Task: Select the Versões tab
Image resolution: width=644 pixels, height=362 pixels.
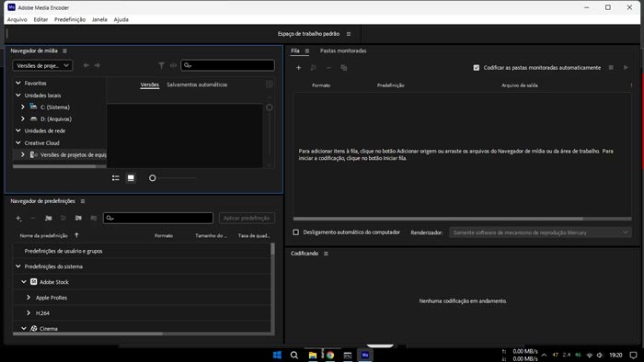Action: (x=149, y=85)
